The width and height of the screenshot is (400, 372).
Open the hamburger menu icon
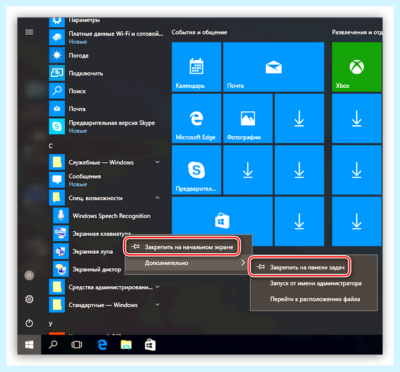29,32
